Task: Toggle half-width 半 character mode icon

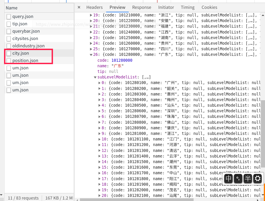Action: coord(248,178)
